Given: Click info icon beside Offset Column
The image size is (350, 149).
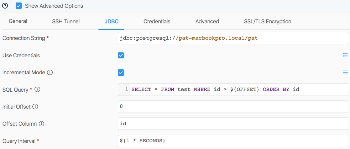Looking at the screenshot, I should (41, 124).
